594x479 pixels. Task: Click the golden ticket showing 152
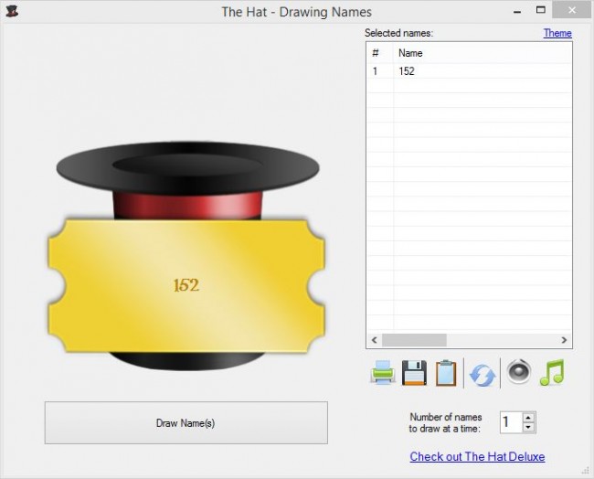[186, 285]
